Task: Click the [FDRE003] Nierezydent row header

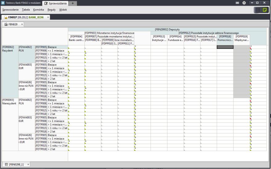Action: (10, 124)
